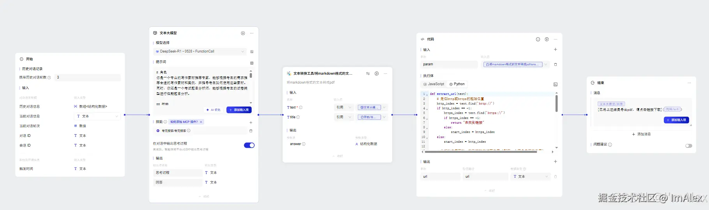Show info for 技能 section
The width and height of the screenshot is (709, 210).
[165, 122]
